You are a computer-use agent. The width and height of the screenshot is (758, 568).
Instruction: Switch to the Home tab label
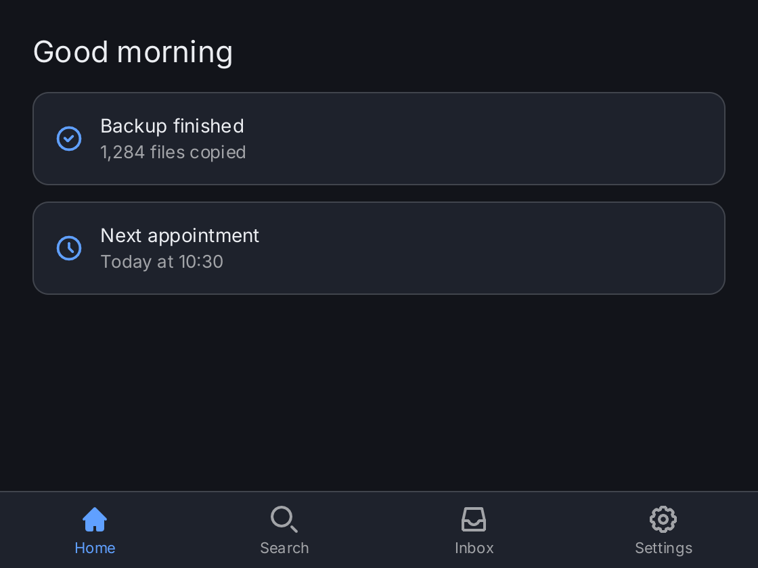click(x=95, y=548)
